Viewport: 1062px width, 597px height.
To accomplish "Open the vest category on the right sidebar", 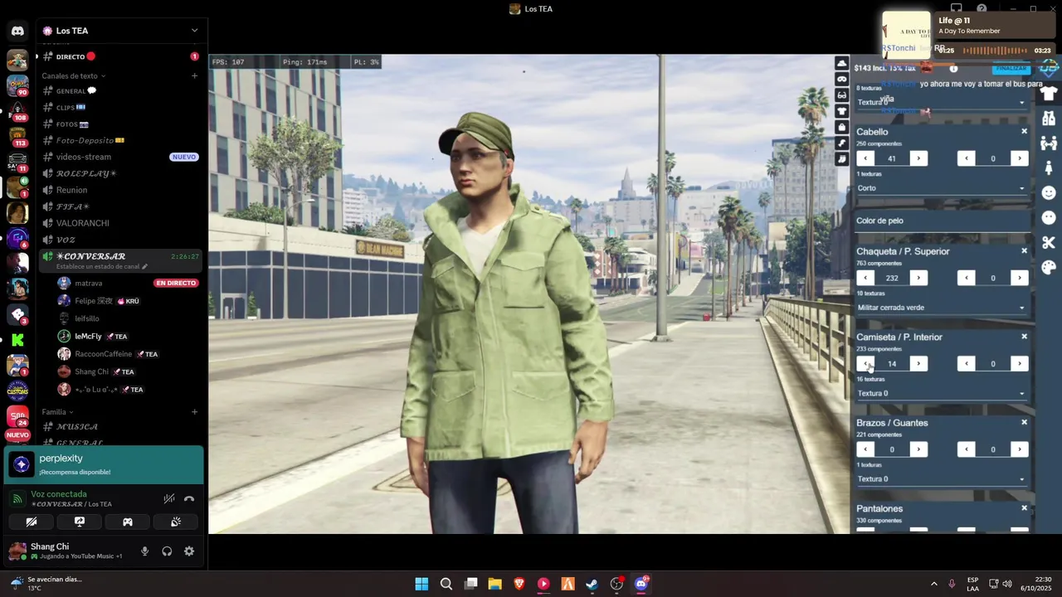I will [x=1049, y=118].
